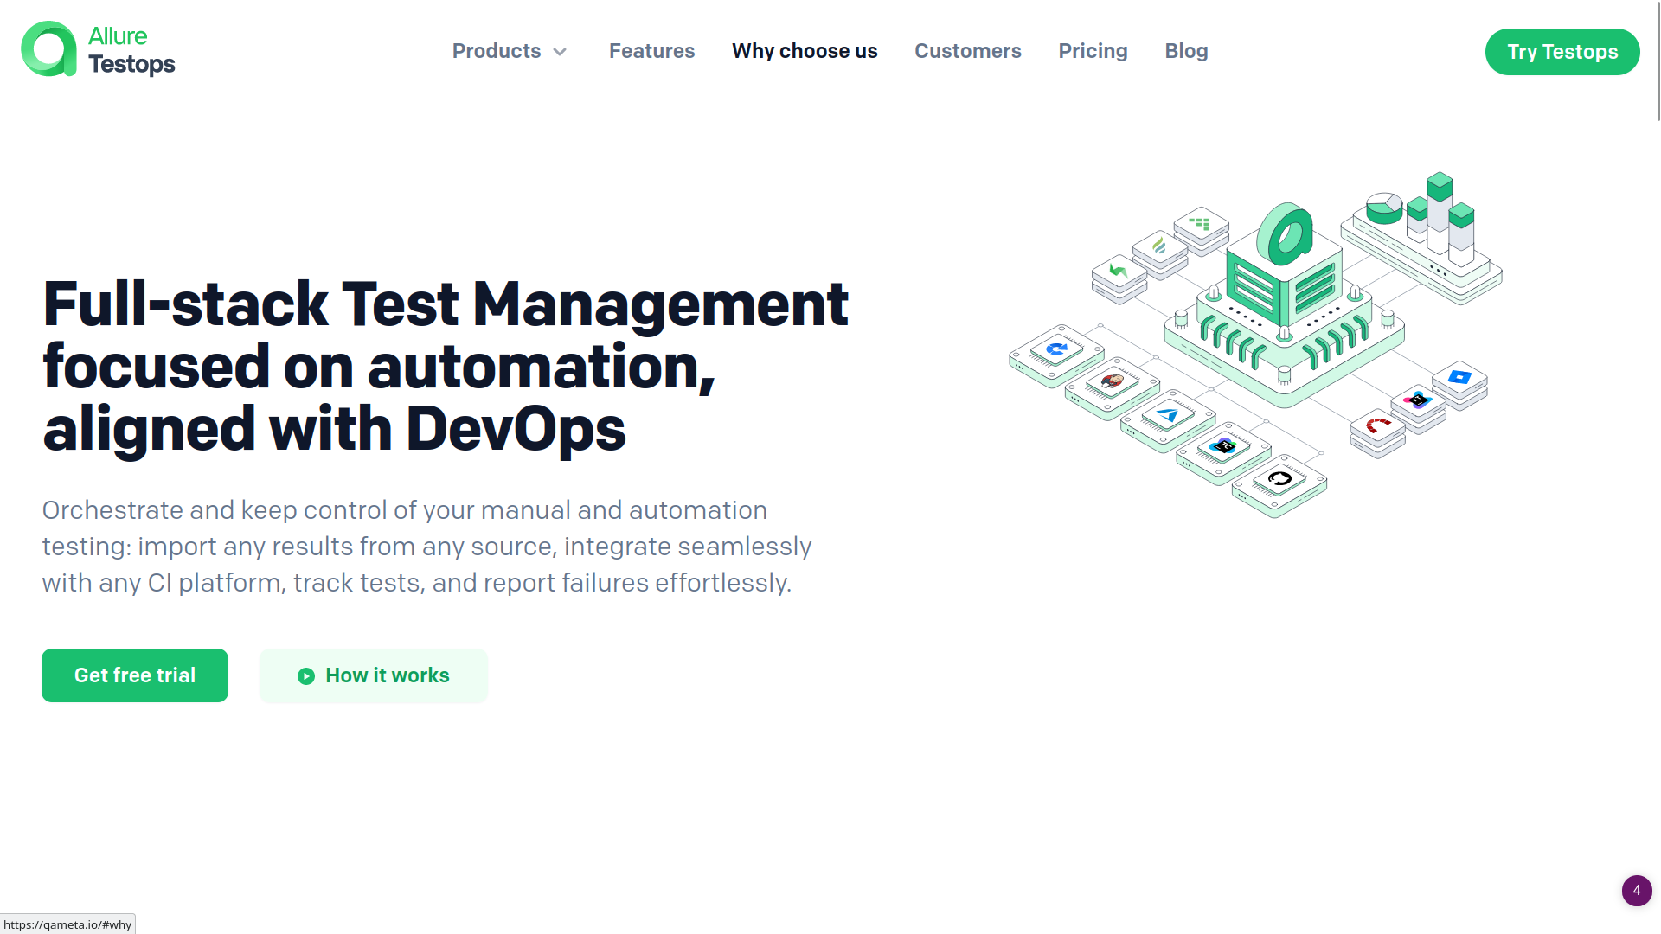The width and height of the screenshot is (1661, 934).
Task: Open the chat widget showing 4 notifications
Action: (x=1636, y=890)
